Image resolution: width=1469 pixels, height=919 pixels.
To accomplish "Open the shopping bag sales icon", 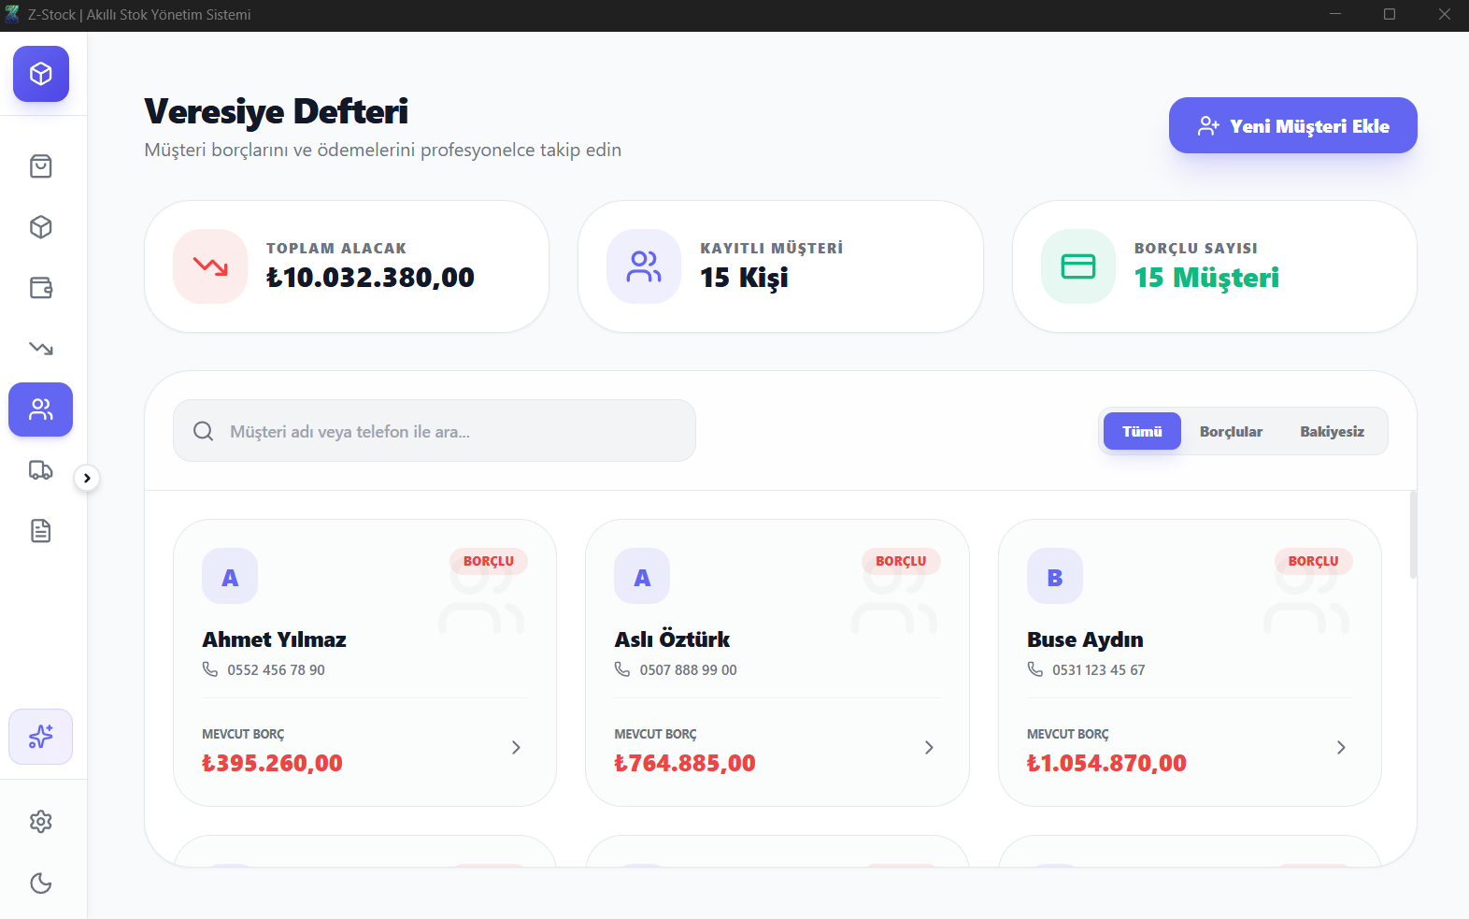I will [41, 166].
